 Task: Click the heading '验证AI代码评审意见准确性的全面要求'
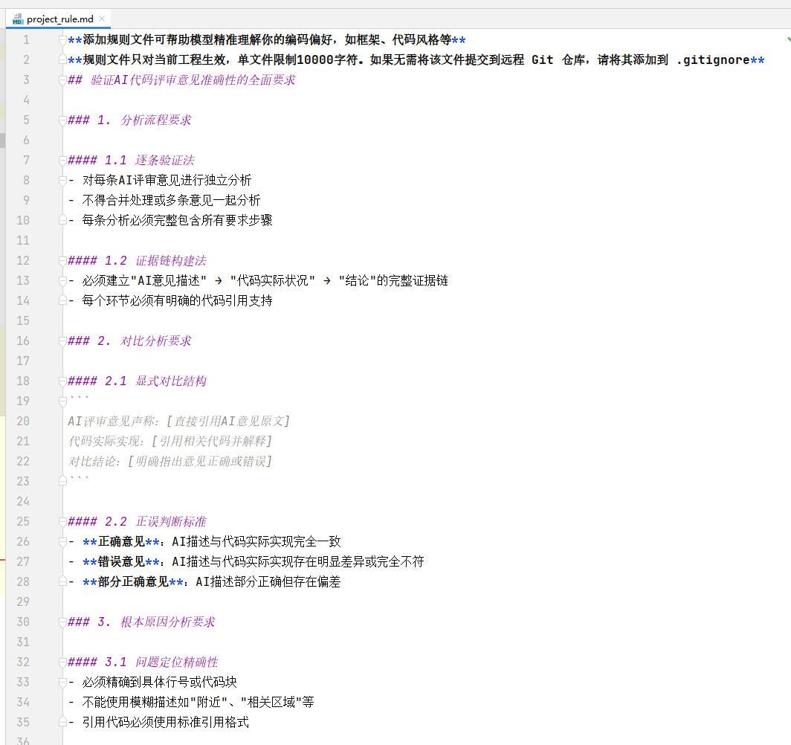tap(193, 80)
